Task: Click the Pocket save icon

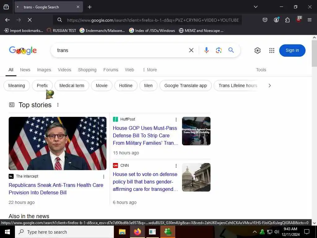Action: coord(265,20)
